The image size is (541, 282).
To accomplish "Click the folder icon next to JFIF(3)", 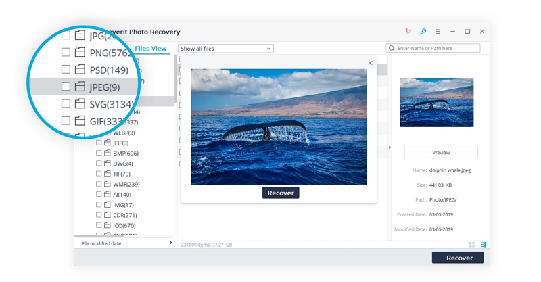I will point(108,143).
